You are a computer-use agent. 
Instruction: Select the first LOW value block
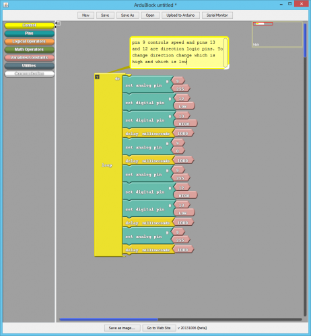(x=184, y=106)
